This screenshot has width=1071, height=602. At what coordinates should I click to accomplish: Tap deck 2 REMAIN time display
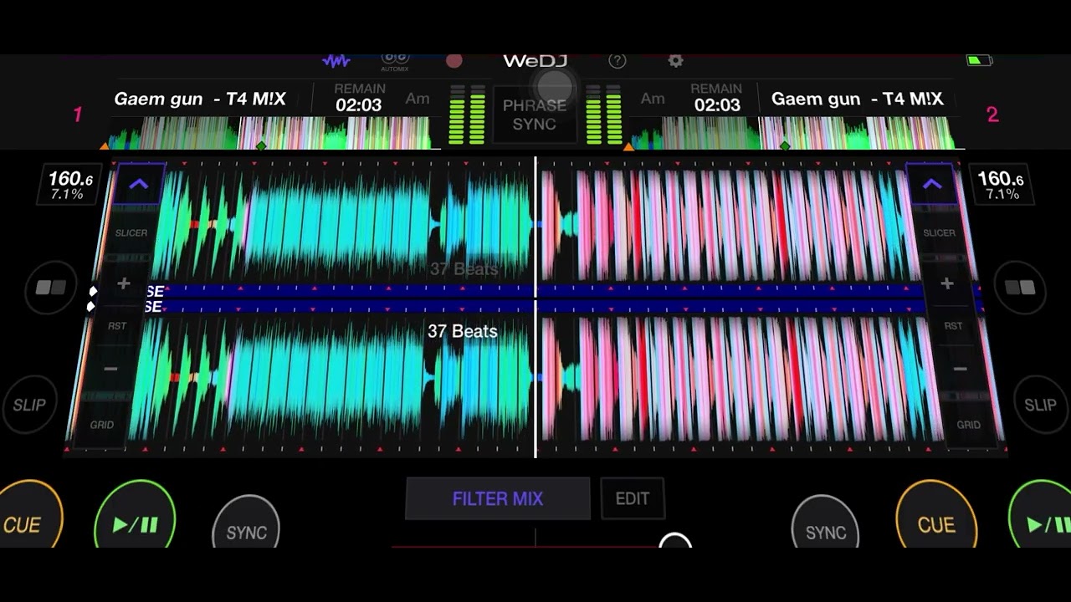click(716, 98)
